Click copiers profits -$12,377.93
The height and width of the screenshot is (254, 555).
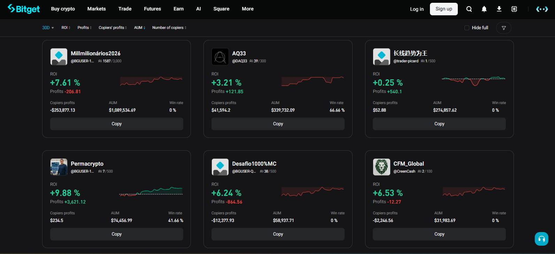[x=223, y=220]
